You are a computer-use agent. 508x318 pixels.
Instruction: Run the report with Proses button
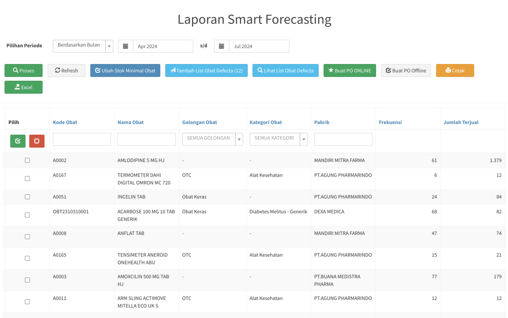tap(23, 71)
